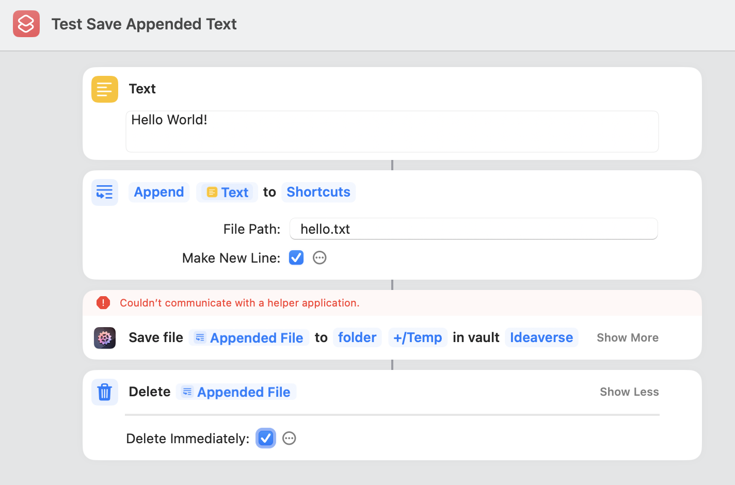Click the Obsidian actions app icon
The image size is (735, 485).
tap(105, 338)
